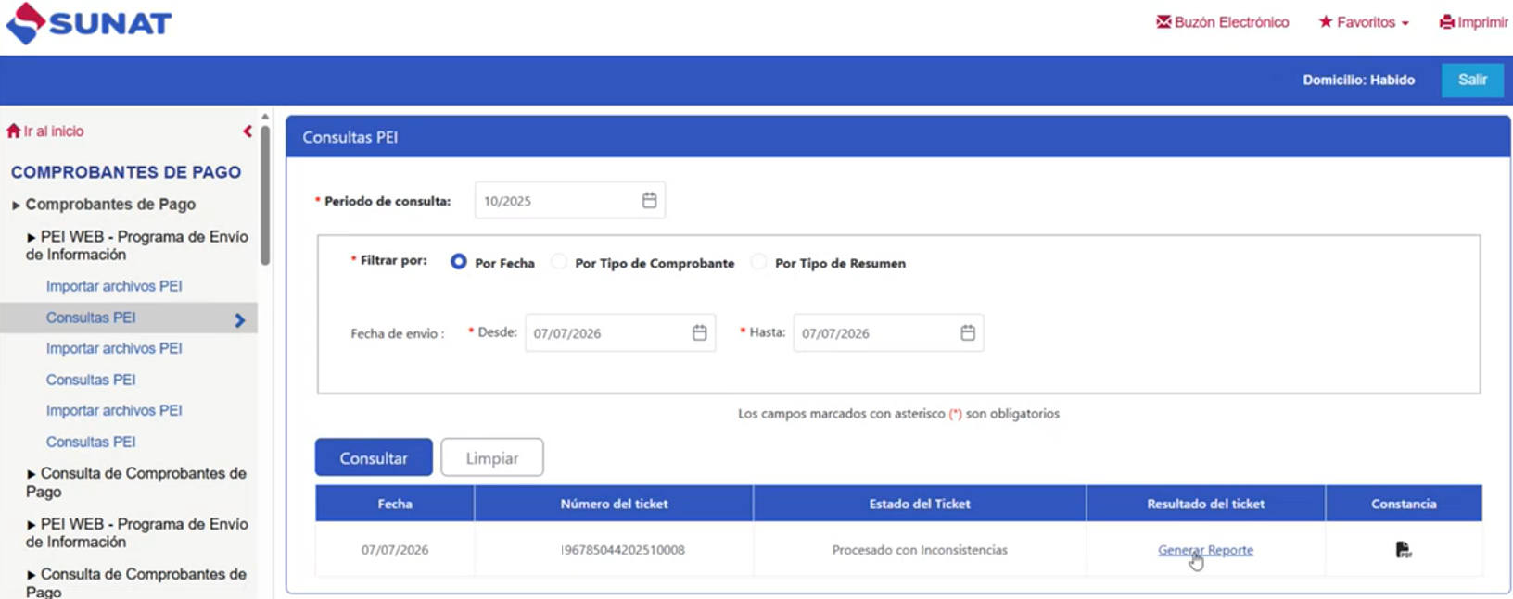Click the SUNAT logo
The height and width of the screenshot is (599, 1513).
(89, 23)
